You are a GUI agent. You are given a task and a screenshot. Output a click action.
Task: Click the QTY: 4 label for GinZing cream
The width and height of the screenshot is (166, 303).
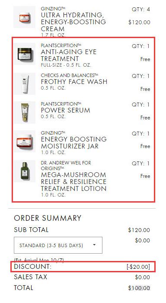[x=141, y=10]
